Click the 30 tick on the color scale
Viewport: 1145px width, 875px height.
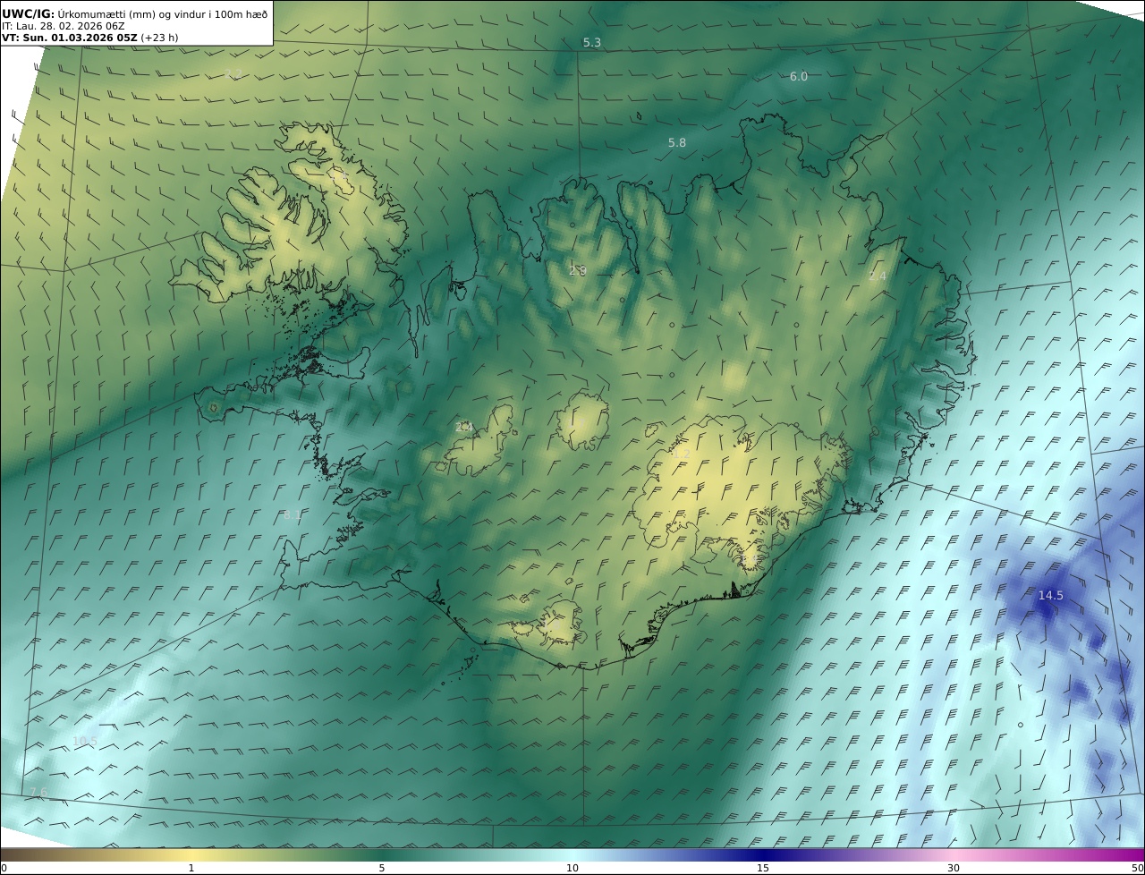click(x=954, y=868)
